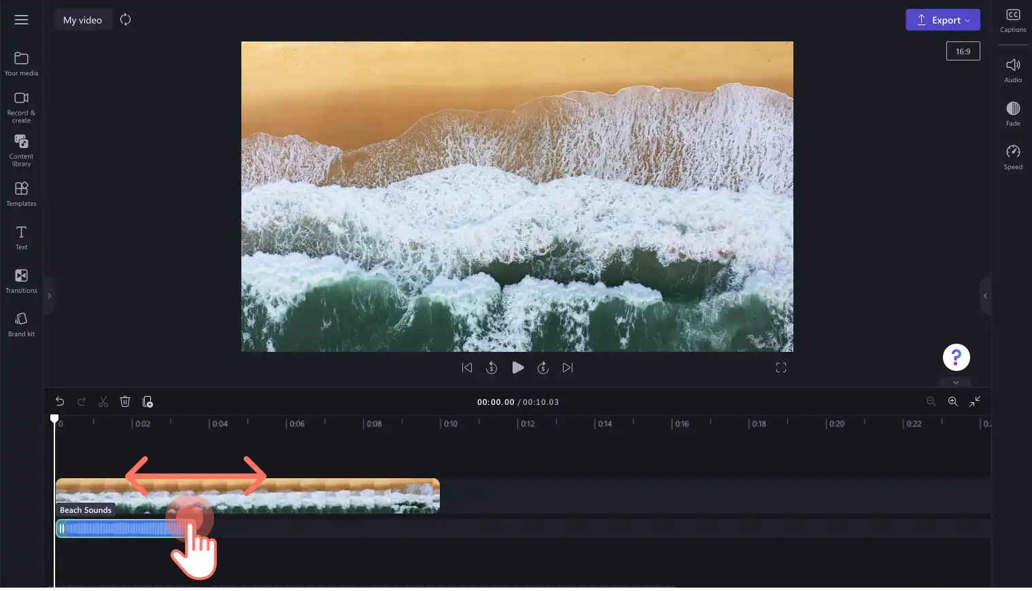Open the Content library

click(21, 150)
